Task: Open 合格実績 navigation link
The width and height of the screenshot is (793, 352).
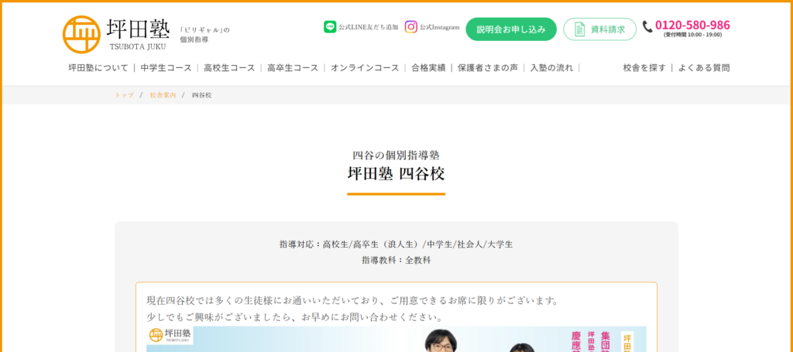Action: [x=428, y=67]
